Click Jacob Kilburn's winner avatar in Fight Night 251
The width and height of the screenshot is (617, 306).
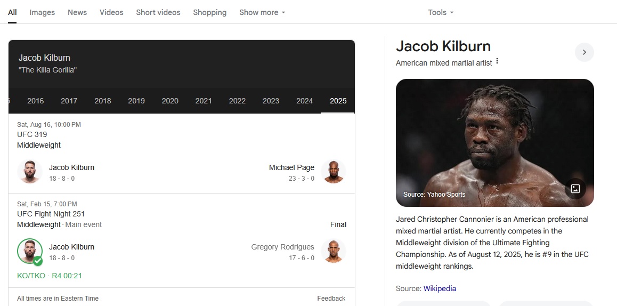point(30,251)
